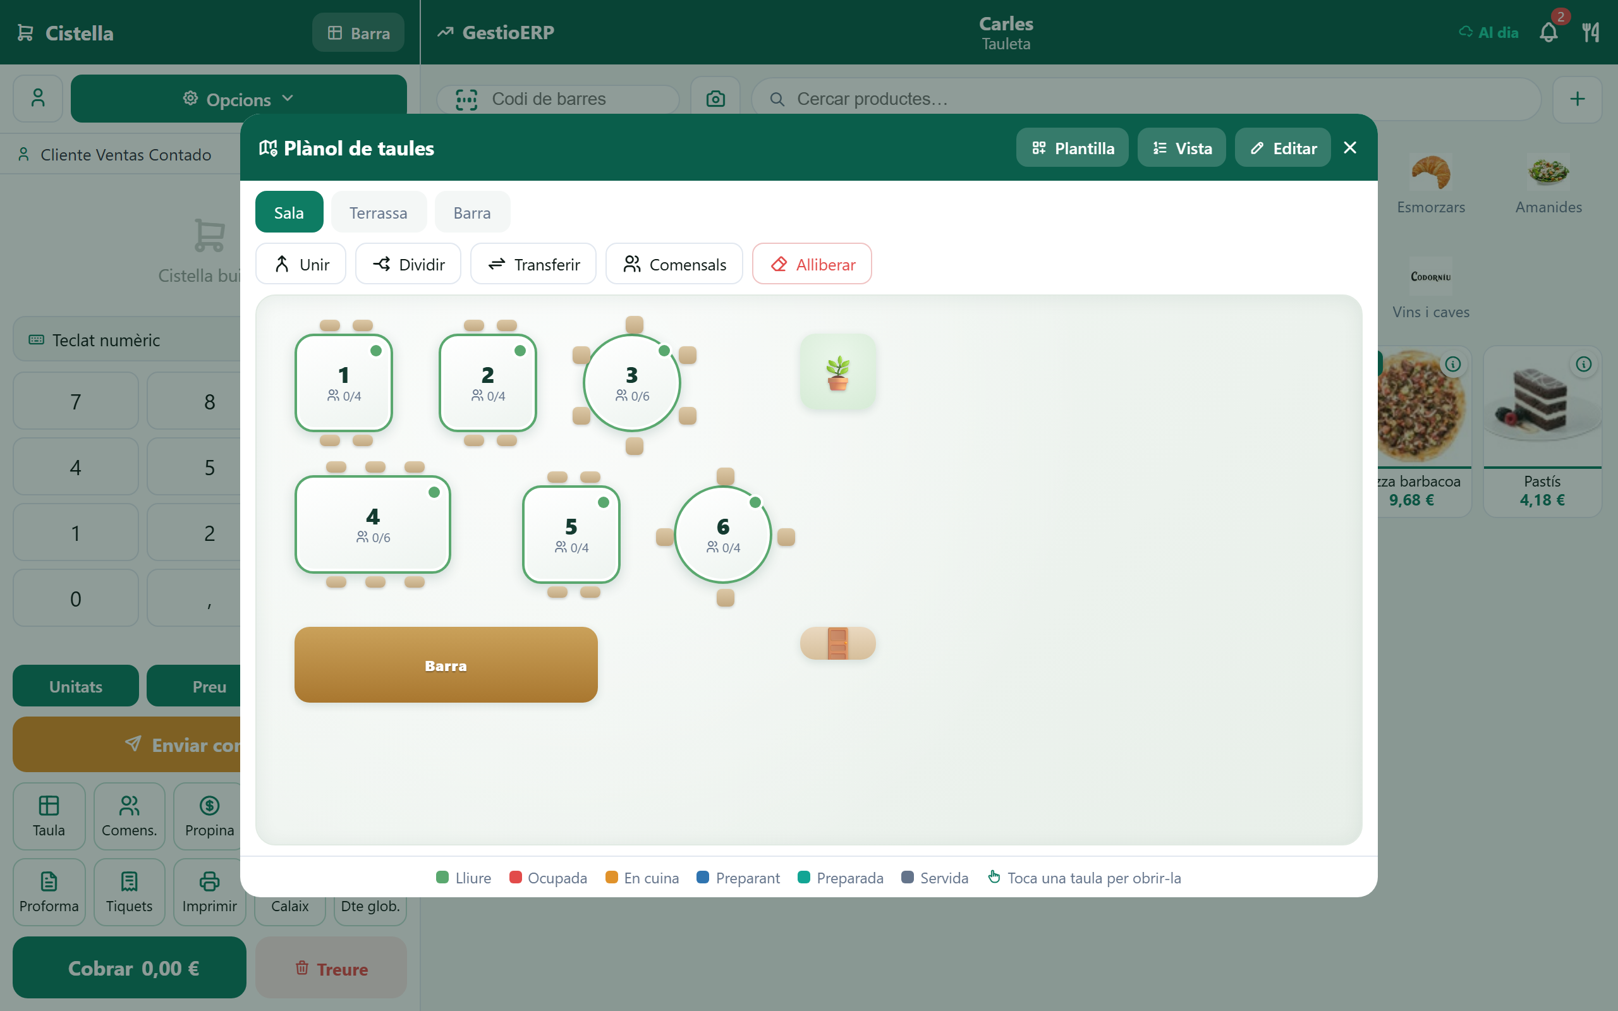Open the Vista options menu

tap(1181, 148)
